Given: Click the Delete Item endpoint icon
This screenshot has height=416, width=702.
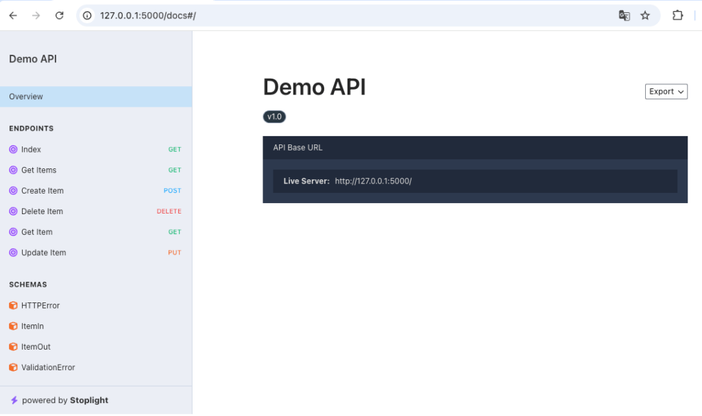Looking at the screenshot, I should [x=12, y=211].
